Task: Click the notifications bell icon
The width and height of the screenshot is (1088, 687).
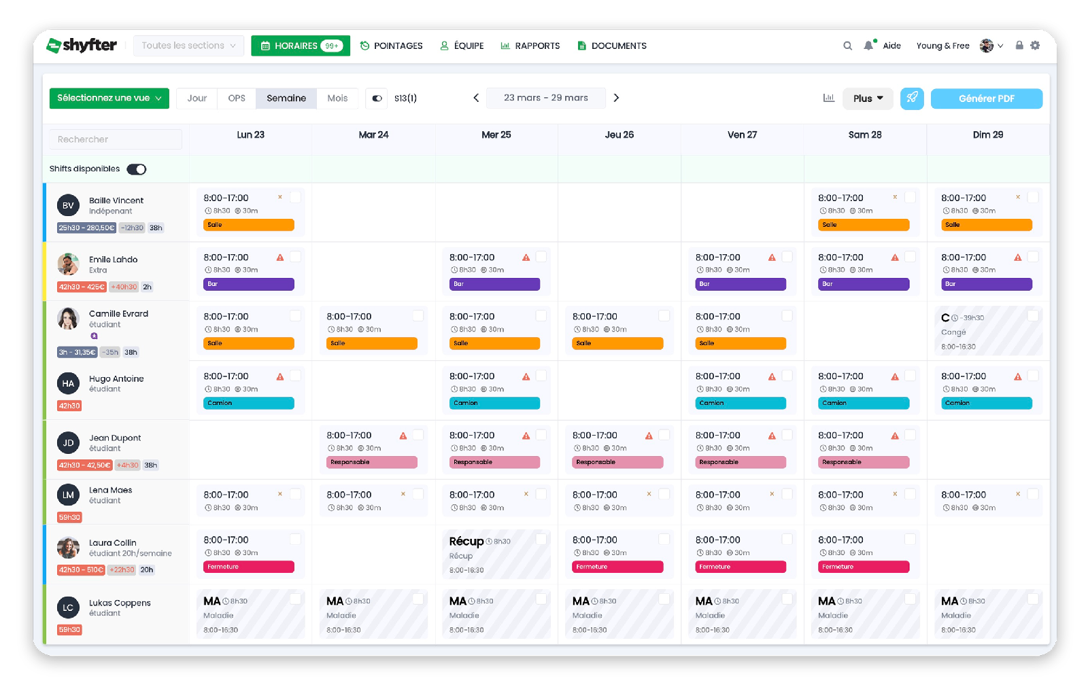Action: (x=868, y=46)
